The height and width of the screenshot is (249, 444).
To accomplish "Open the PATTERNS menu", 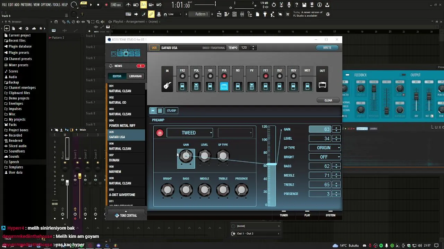I will point(26,5).
